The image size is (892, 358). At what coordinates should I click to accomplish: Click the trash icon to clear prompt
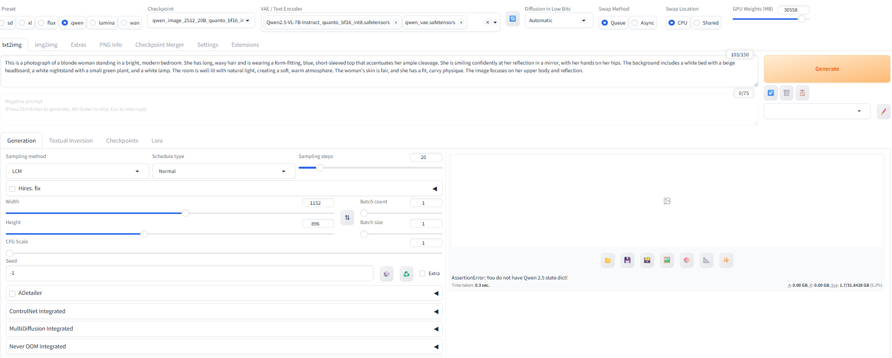(787, 93)
